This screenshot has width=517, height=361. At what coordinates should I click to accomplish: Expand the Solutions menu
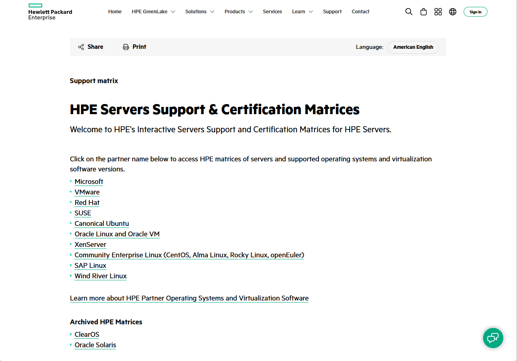pyautogui.click(x=200, y=12)
